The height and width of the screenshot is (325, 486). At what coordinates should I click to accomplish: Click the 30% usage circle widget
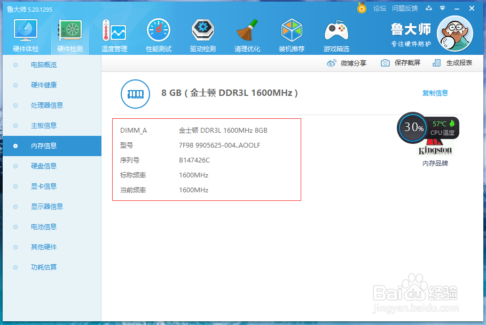click(413, 127)
